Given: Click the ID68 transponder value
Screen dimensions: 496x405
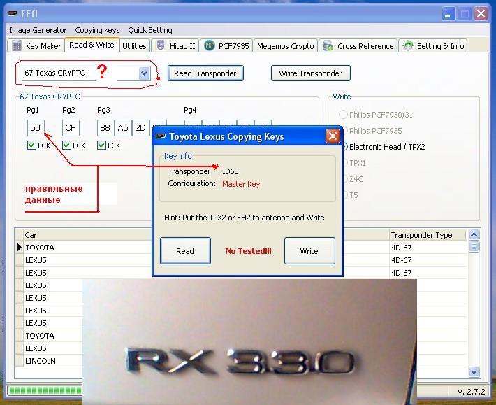Looking at the screenshot, I should pos(231,171).
